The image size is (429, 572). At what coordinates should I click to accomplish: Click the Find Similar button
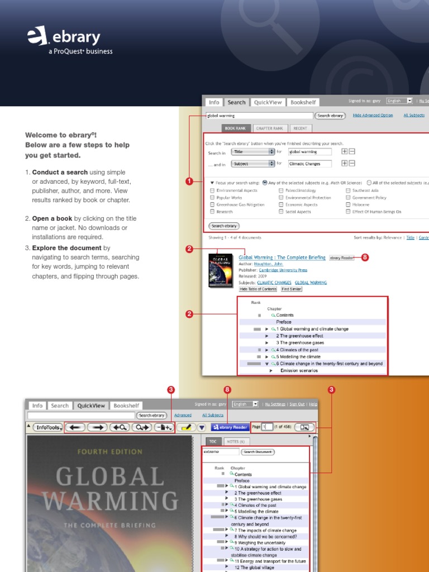(x=292, y=289)
